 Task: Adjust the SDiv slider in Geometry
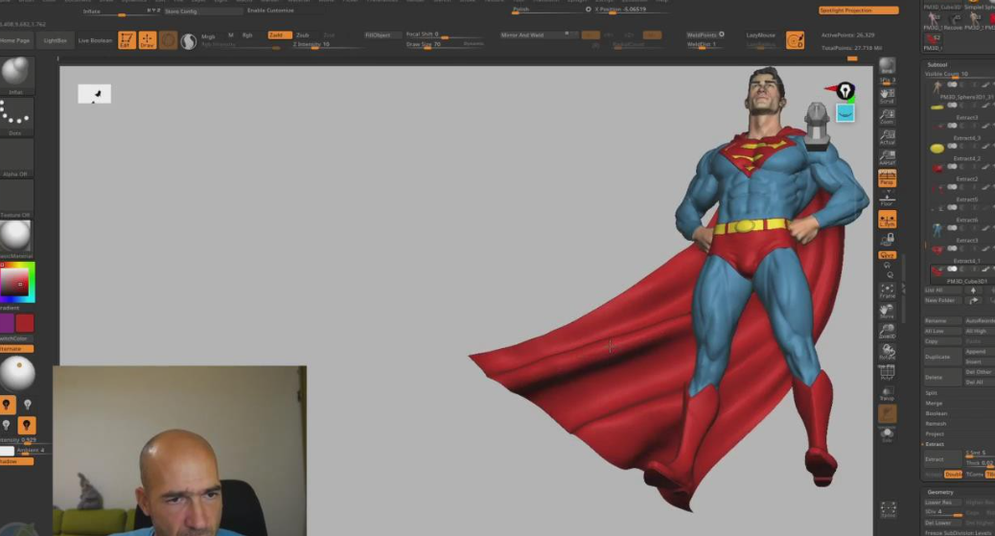(943, 512)
